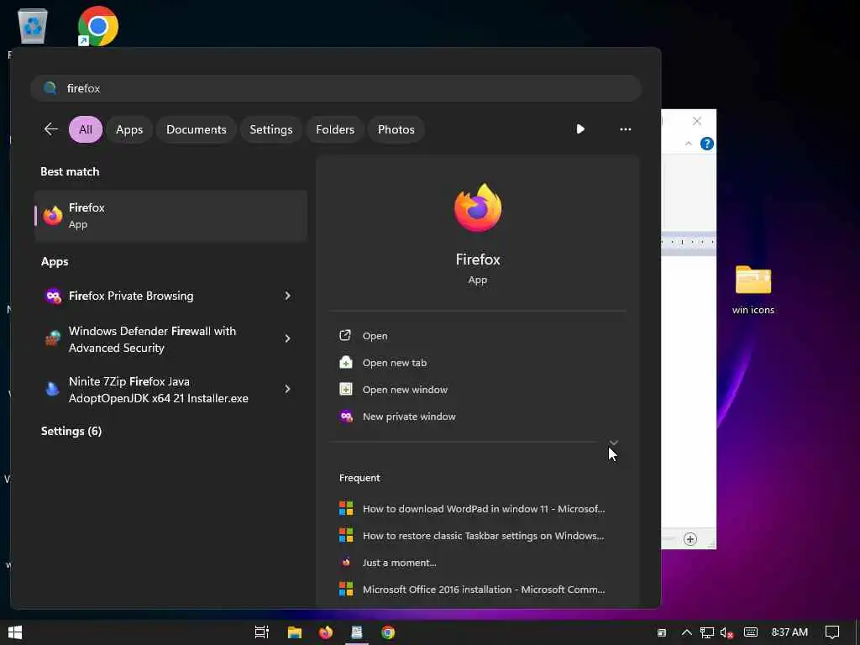Click the Google Chrome desktop shortcut
The image size is (860, 645).
click(x=98, y=26)
